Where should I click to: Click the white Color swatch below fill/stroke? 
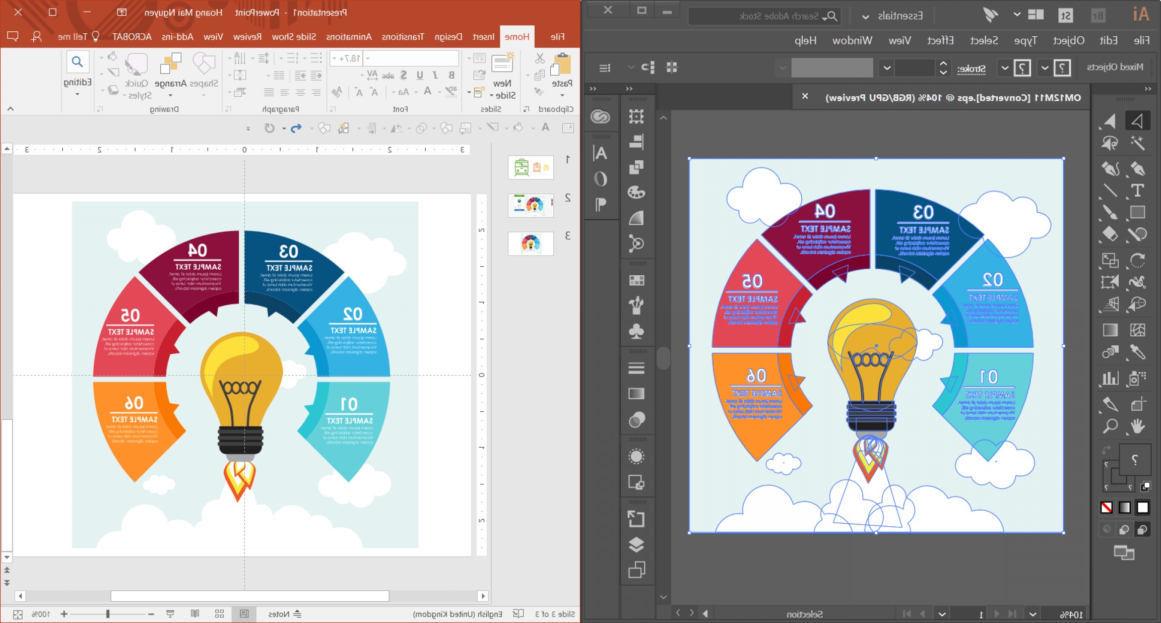[1143, 508]
